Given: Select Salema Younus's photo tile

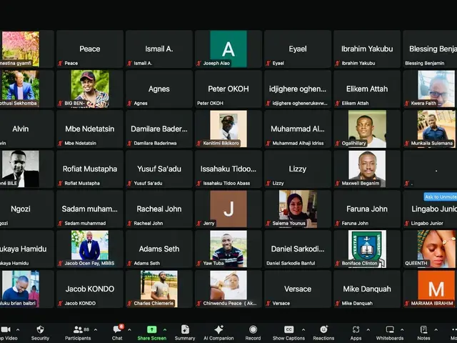Looking at the screenshot, I should coord(298,209).
